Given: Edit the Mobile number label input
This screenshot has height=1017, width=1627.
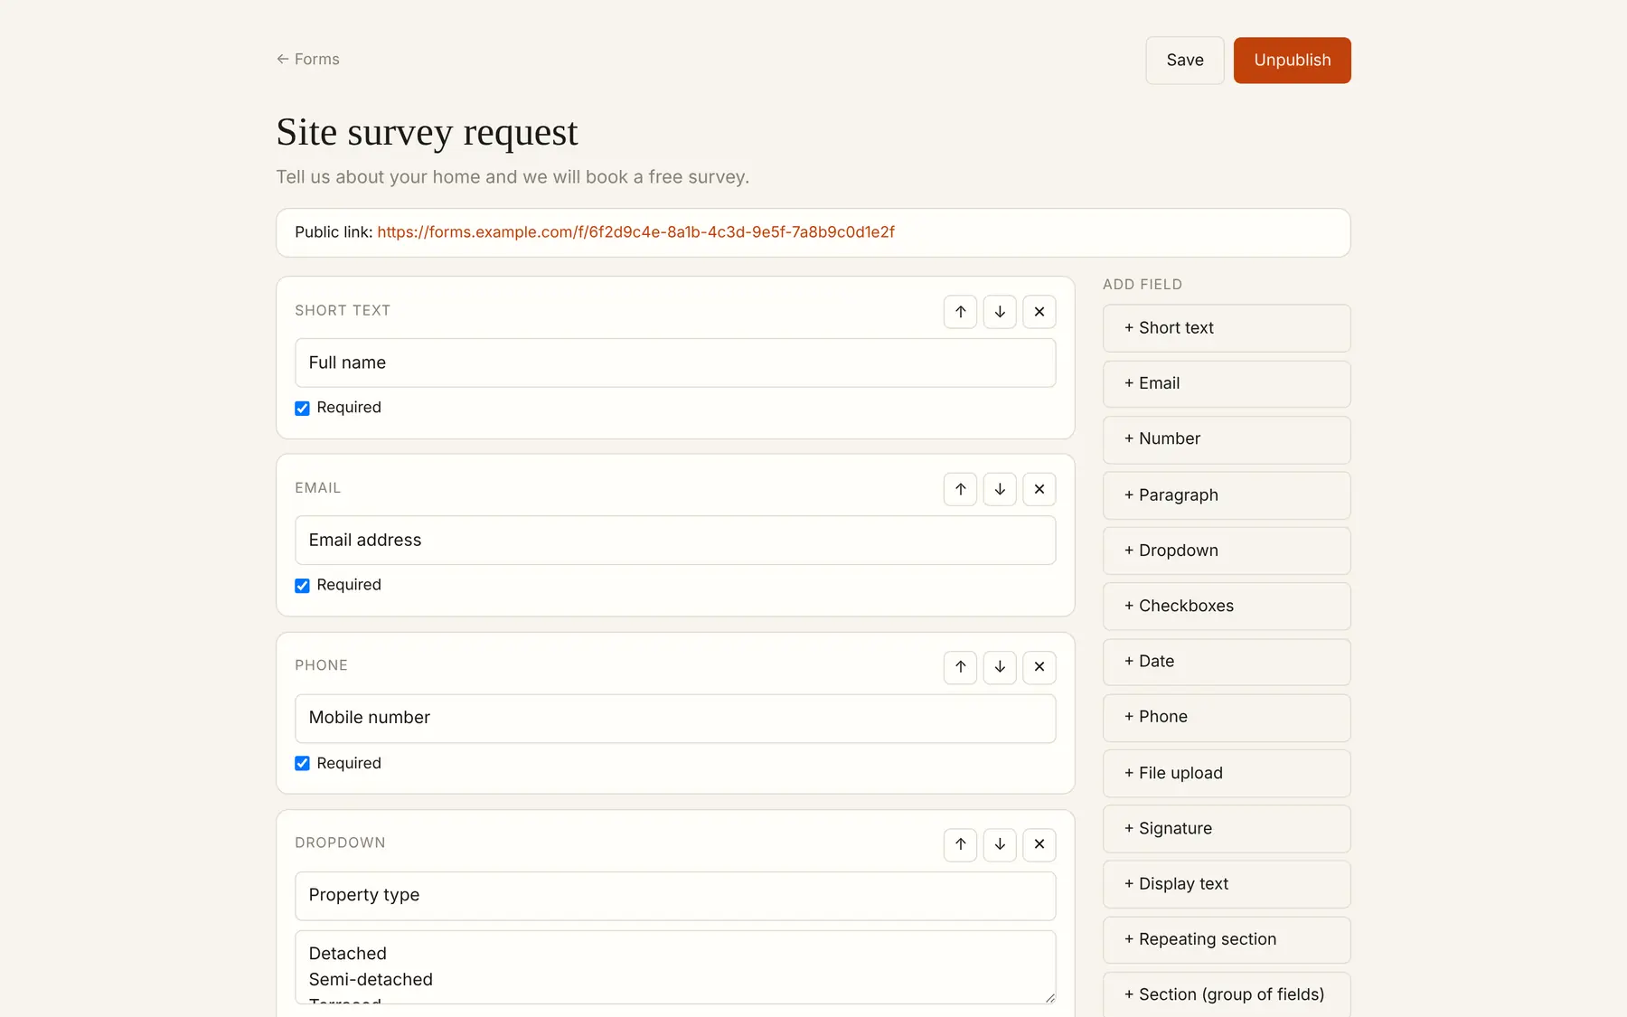Looking at the screenshot, I should click(675, 719).
